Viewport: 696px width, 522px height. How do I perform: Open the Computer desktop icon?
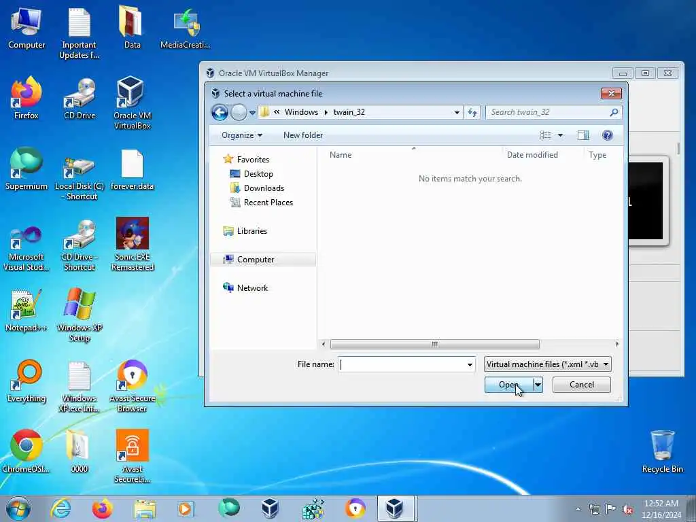(27, 29)
